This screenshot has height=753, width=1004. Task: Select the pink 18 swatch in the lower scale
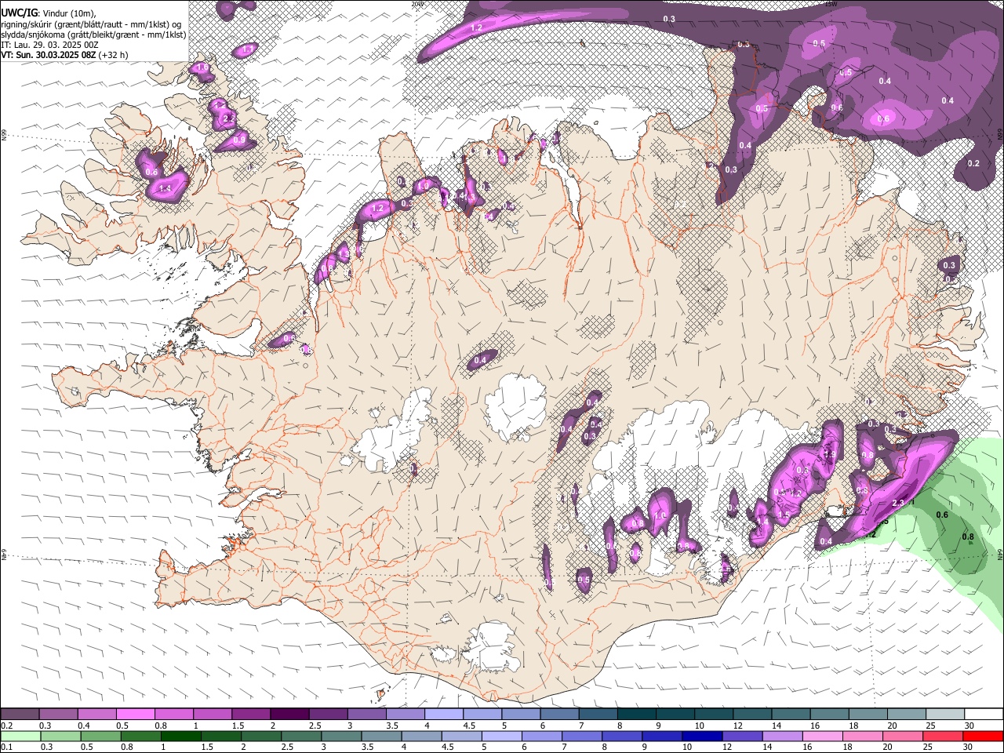pos(863,736)
